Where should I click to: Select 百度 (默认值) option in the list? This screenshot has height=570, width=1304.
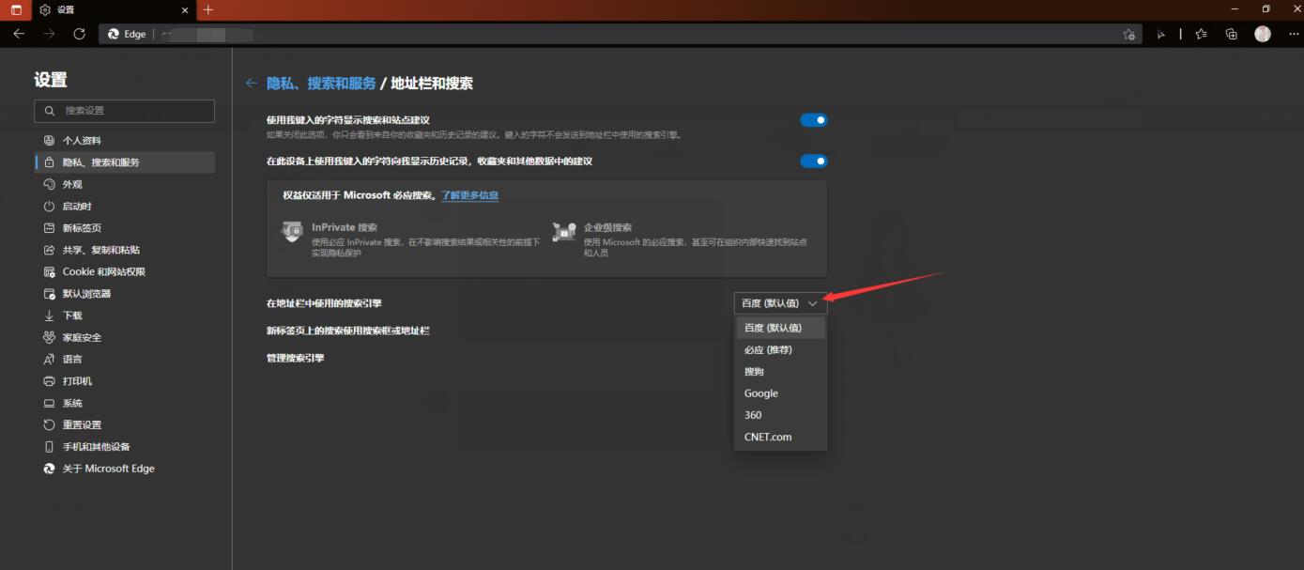tap(780, 328)
